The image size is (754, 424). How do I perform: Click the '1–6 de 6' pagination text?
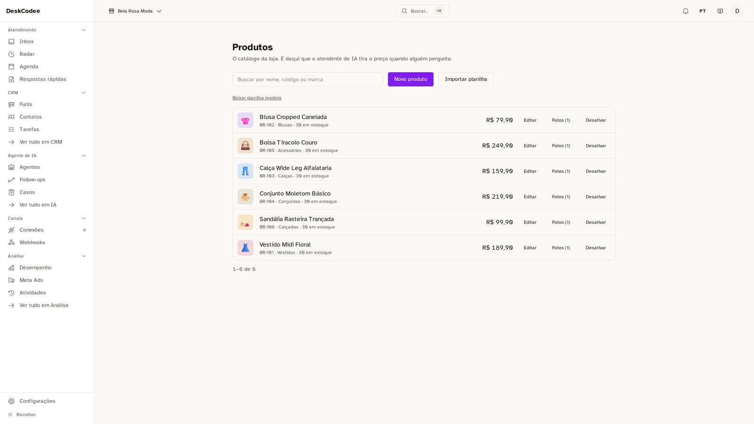244,269
